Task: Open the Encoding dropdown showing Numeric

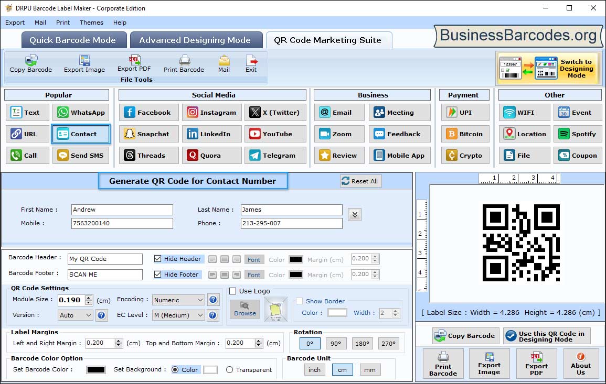Action: [x=178, y=300]
